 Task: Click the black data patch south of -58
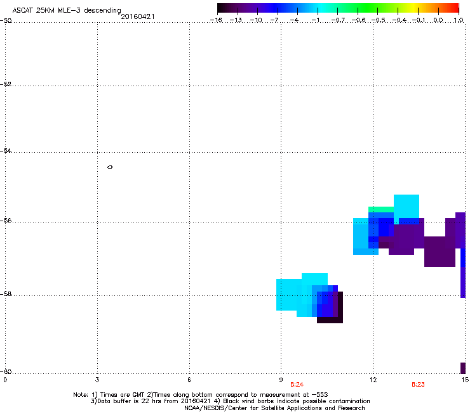pos(330,320)
